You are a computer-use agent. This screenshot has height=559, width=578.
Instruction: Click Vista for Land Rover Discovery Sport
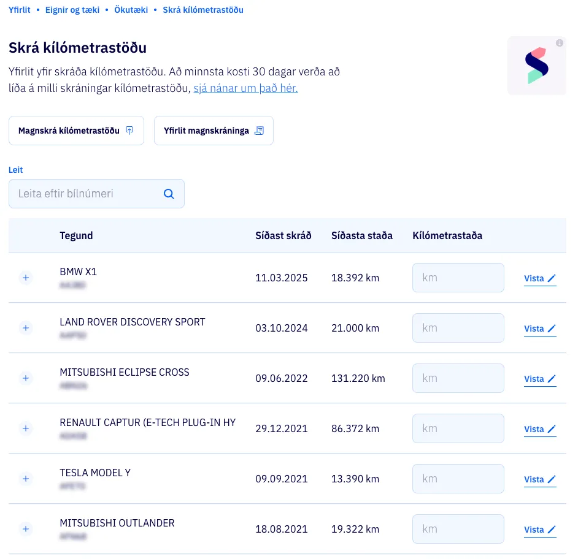click(x=540, y=329)
